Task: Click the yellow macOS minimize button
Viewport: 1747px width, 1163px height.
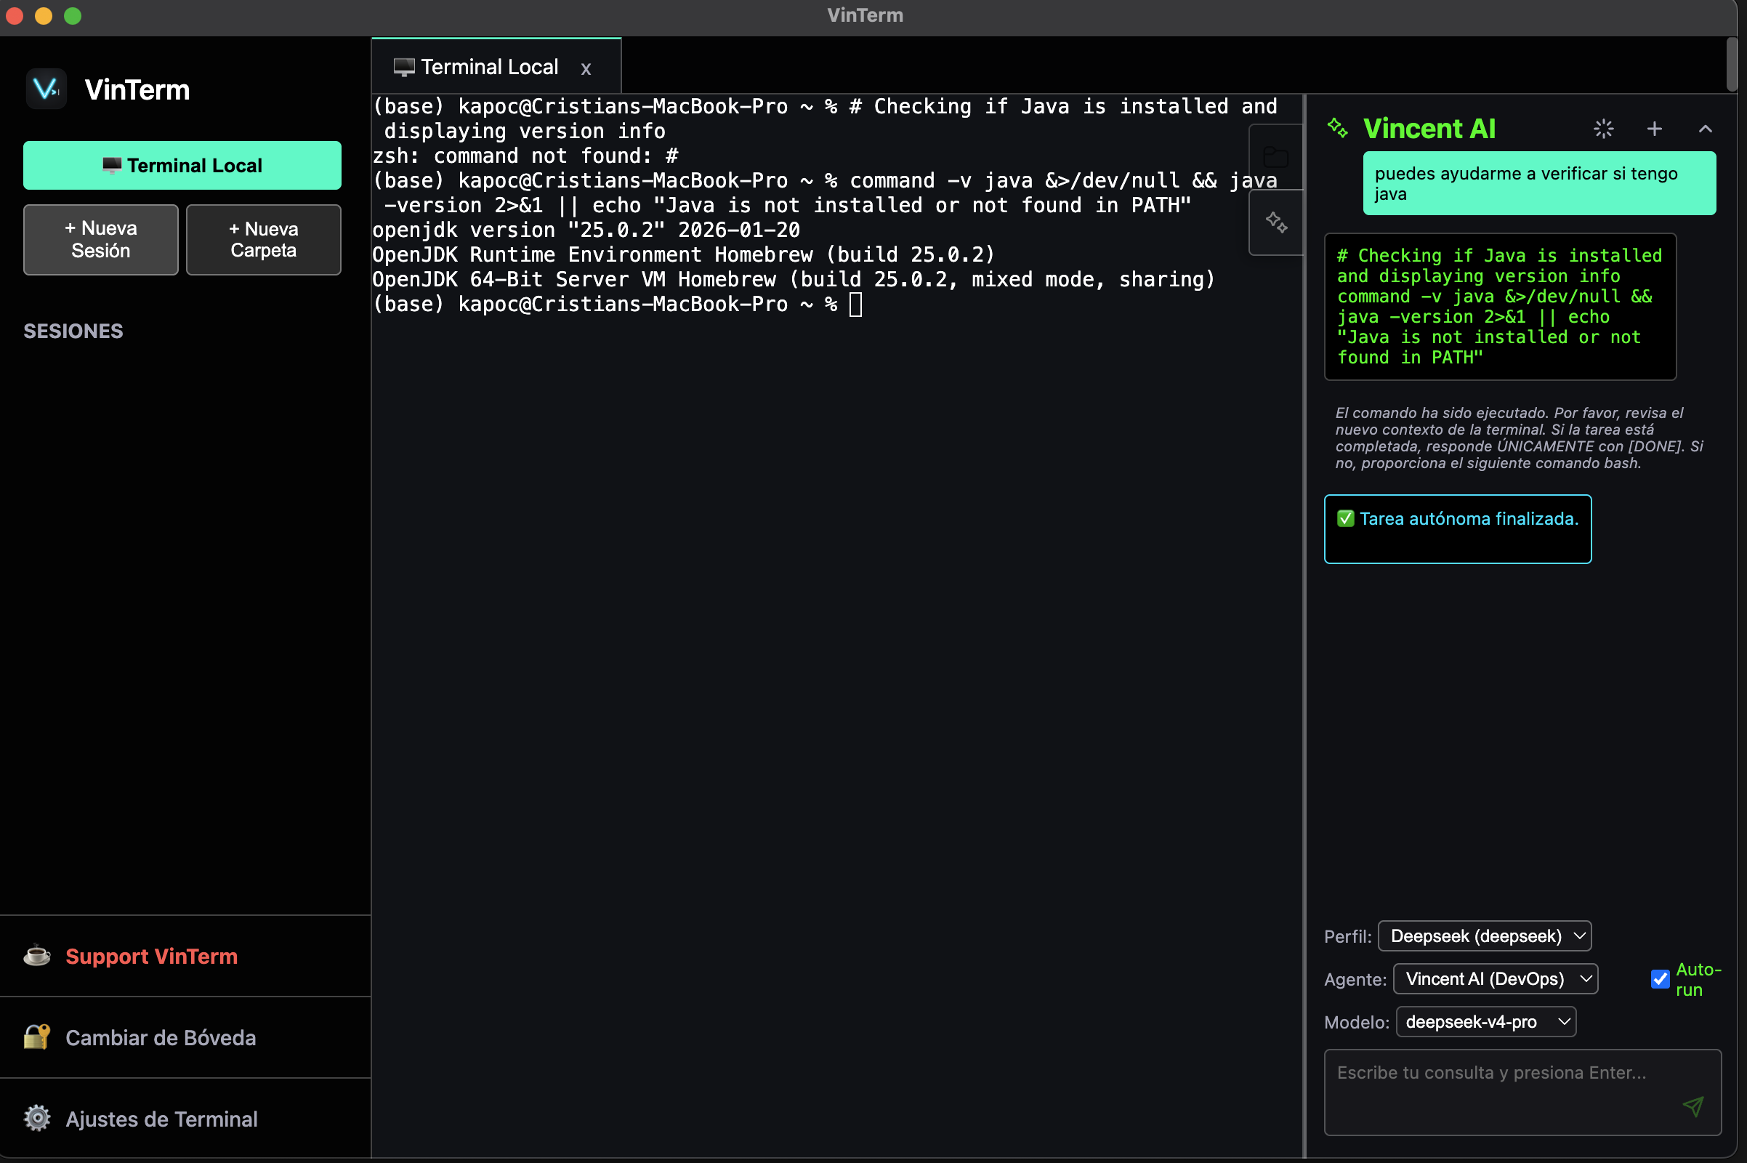Action: point(44,15)
